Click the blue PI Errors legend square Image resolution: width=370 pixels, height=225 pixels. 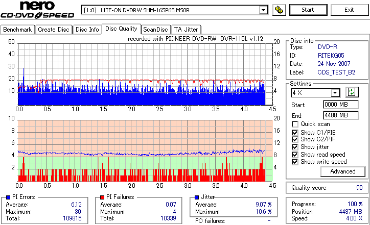pos(8,197)
